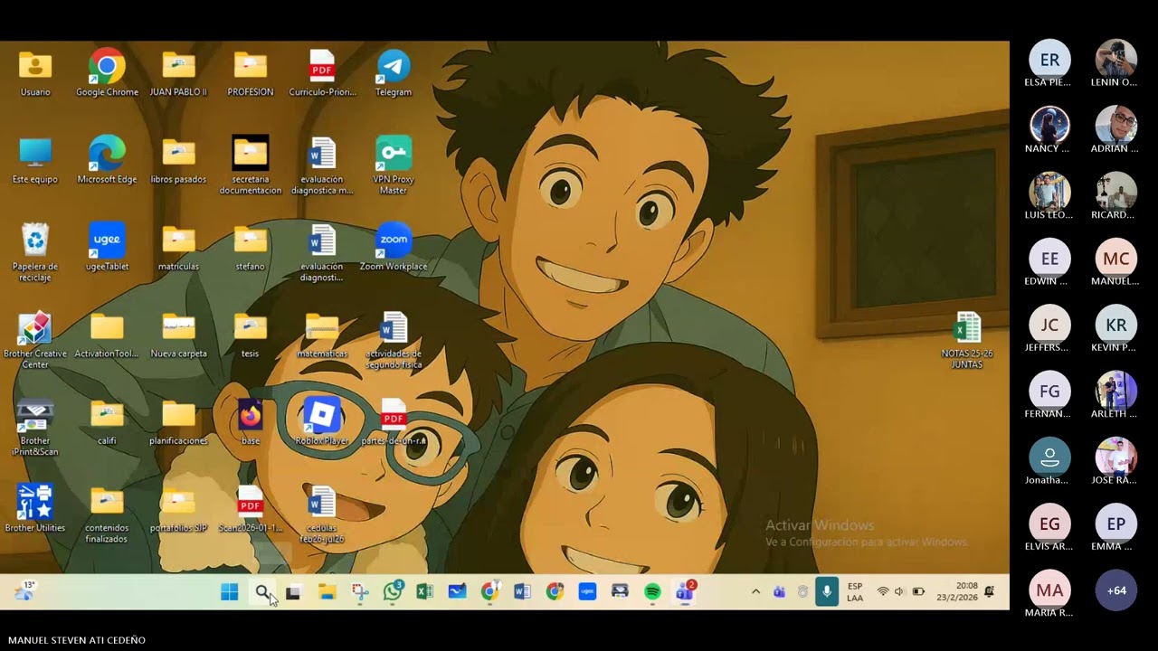Screen dimensions: 1158x651
Task: Switch to Word on the taskbar
Action: [522, 592]
